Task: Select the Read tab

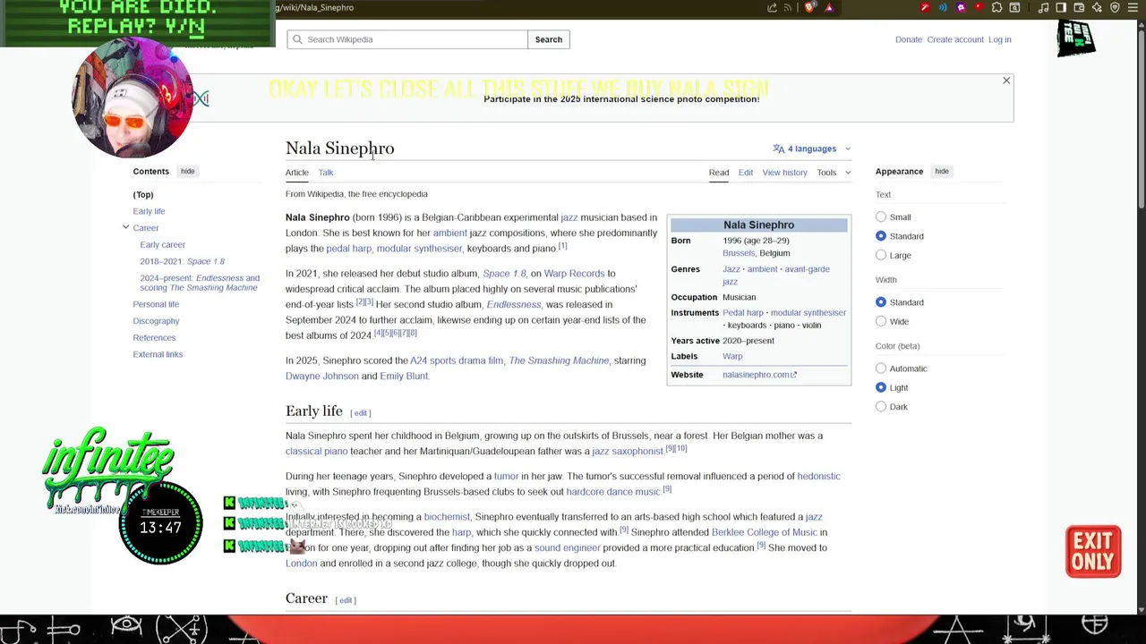Action: 719,173
